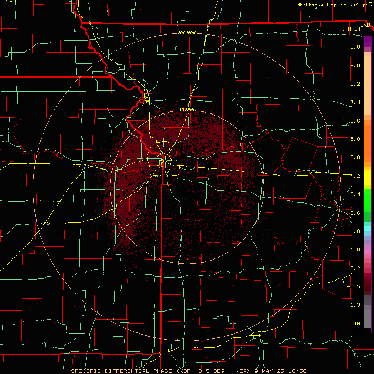Click the 5.0 scale value

coord(355,157)
